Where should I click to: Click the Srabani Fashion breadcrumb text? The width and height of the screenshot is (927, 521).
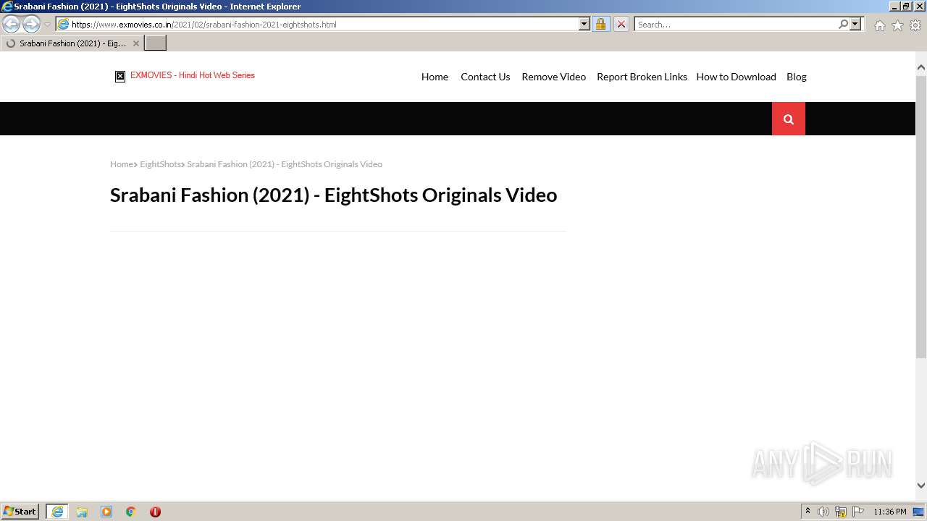[x=285, y=164]
